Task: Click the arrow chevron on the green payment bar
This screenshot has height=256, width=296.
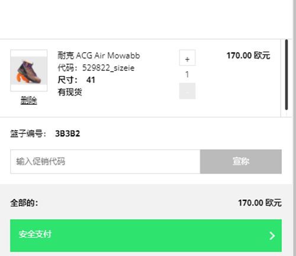Action: pyautogui.click(x=272, y=236)
